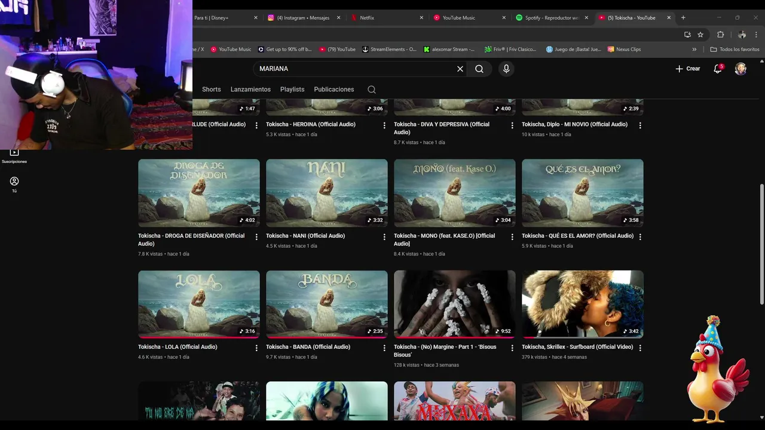The height and width of the screenshot is (430, 765).
Task: Open the Friv Clasico bookmark
Action: (x=510, y=50)
